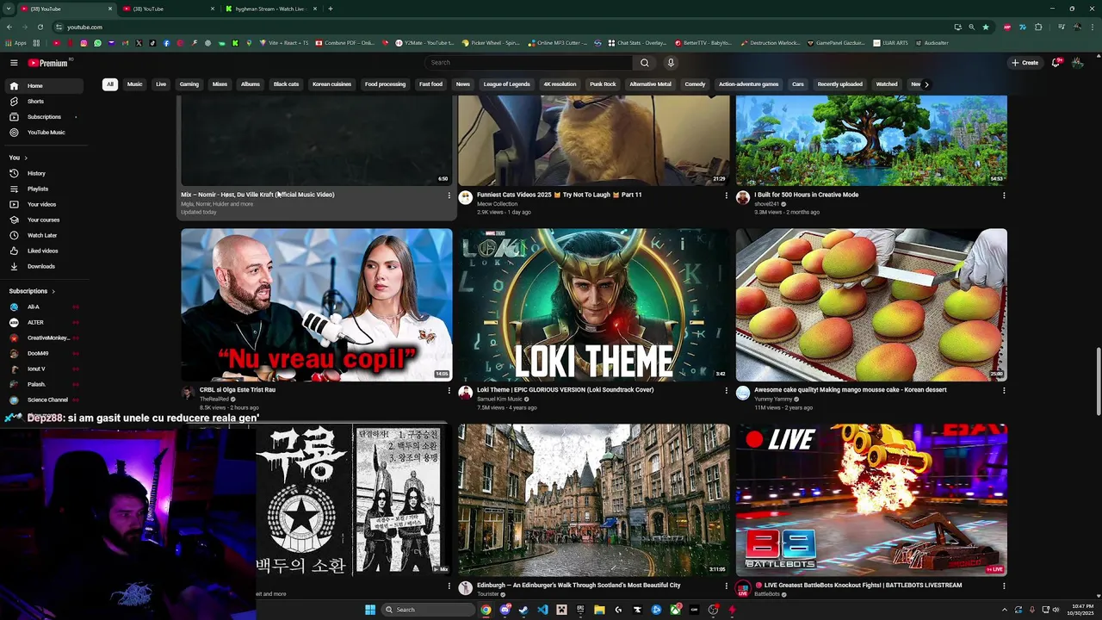
Task: Bookmark this page with the star icon
Action: 986,27
